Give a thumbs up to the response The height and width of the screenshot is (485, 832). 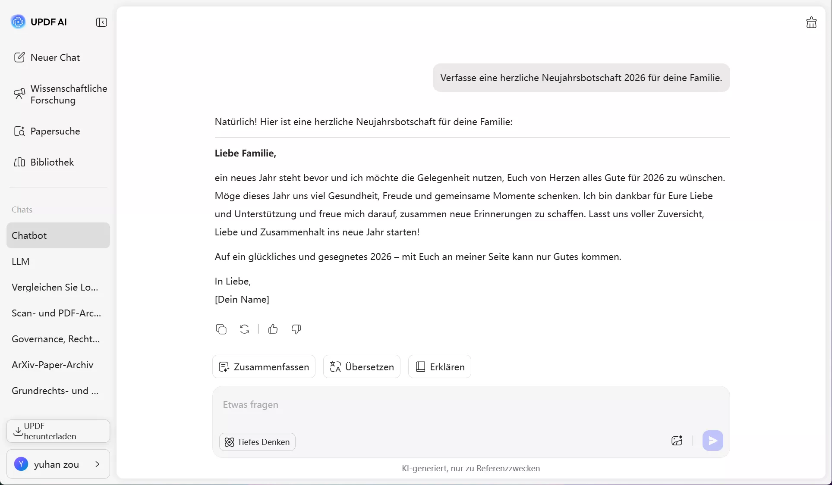pos(273,329)
